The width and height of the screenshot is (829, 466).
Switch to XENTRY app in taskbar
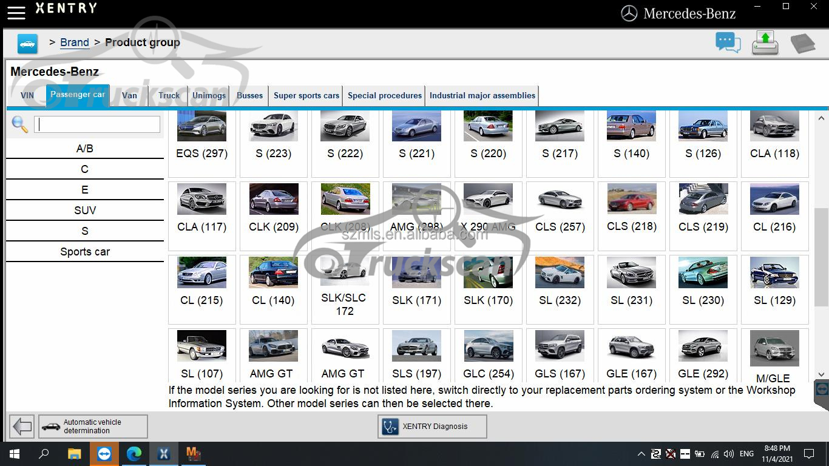(x=164, y=454)
